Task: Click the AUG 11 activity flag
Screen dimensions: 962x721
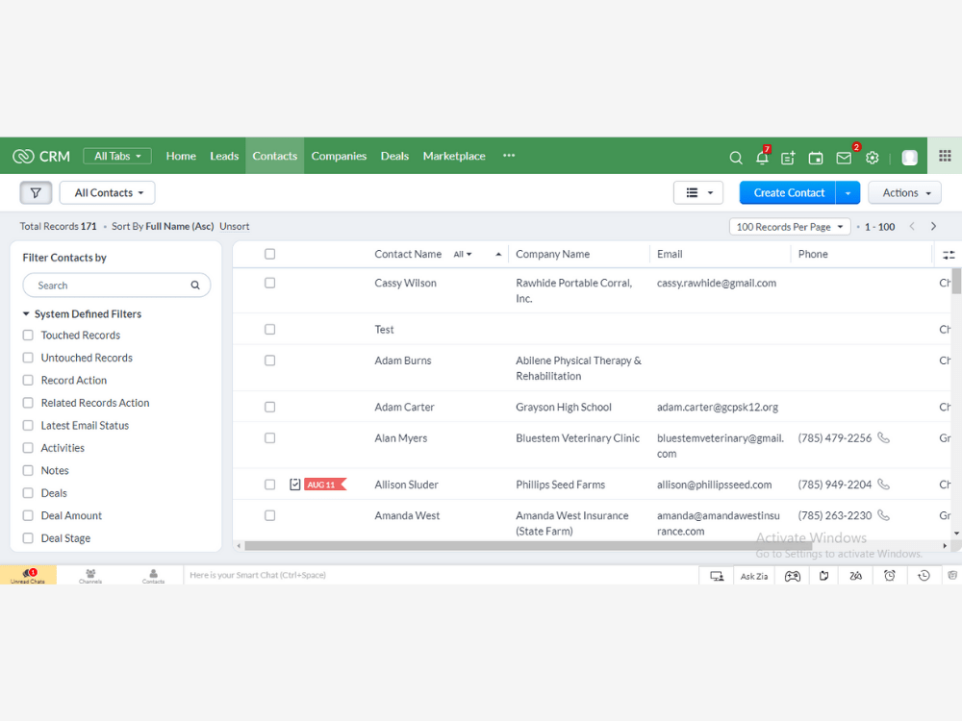Action: click(325, 485)
